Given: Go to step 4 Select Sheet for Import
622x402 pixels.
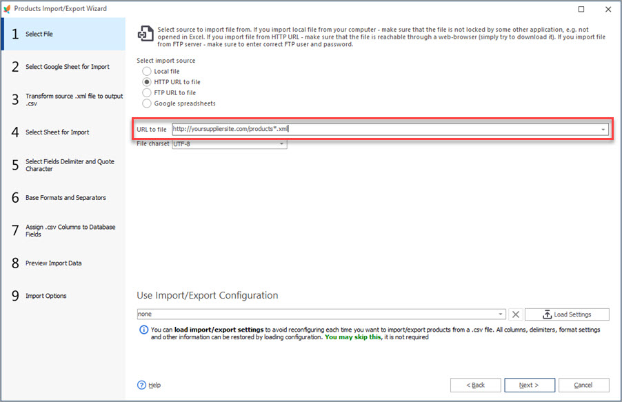Looking at the screenshot, I should click(x=63, y=132).
